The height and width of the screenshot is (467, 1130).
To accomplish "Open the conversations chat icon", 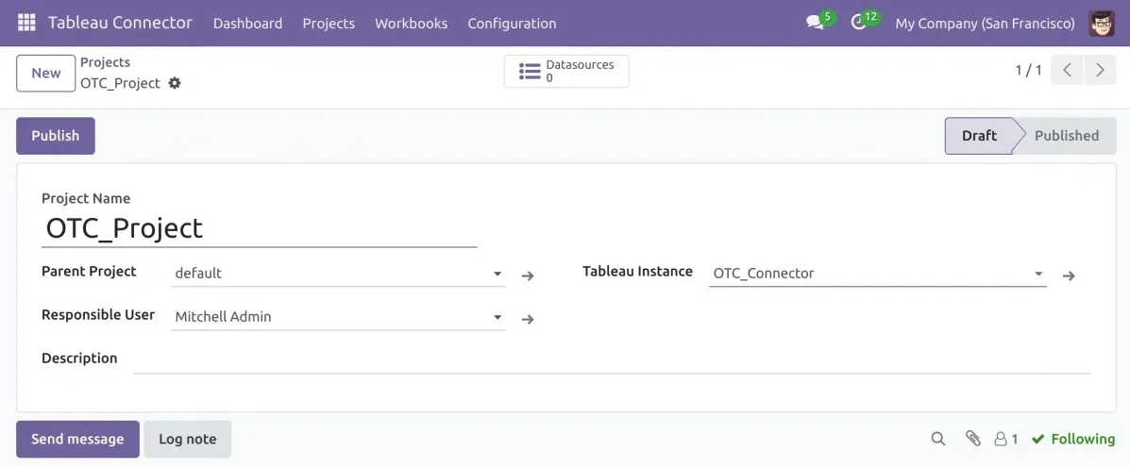I will pyautogui.click(x=815, y=23).
